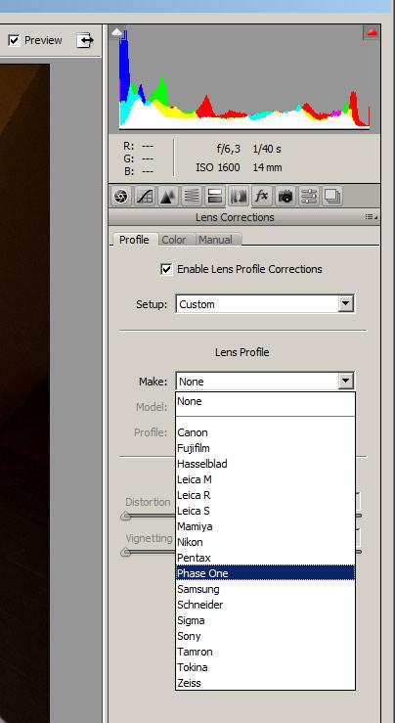
Task: Choose Zeiss as lens make
Action: pyautogui.click(x=265, y=683)
